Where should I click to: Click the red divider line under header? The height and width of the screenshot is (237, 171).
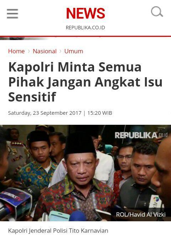[x=85, y=36]
